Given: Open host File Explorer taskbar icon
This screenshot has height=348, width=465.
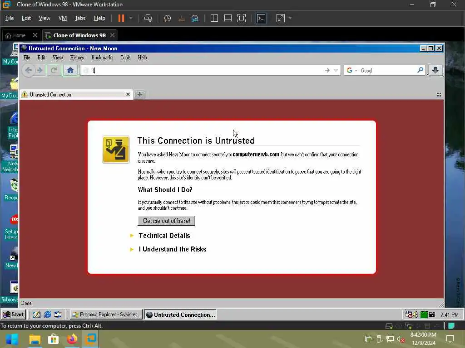Looking at the screenshot, I should pyautogui.click(x=35, y=339).
